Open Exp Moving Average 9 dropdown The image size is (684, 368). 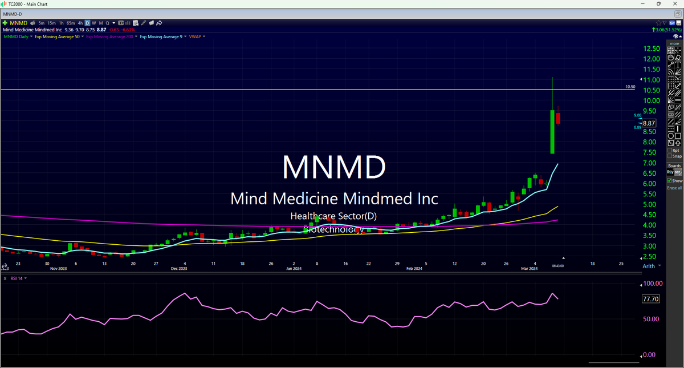pyautogui.click(x=186, y=37)
